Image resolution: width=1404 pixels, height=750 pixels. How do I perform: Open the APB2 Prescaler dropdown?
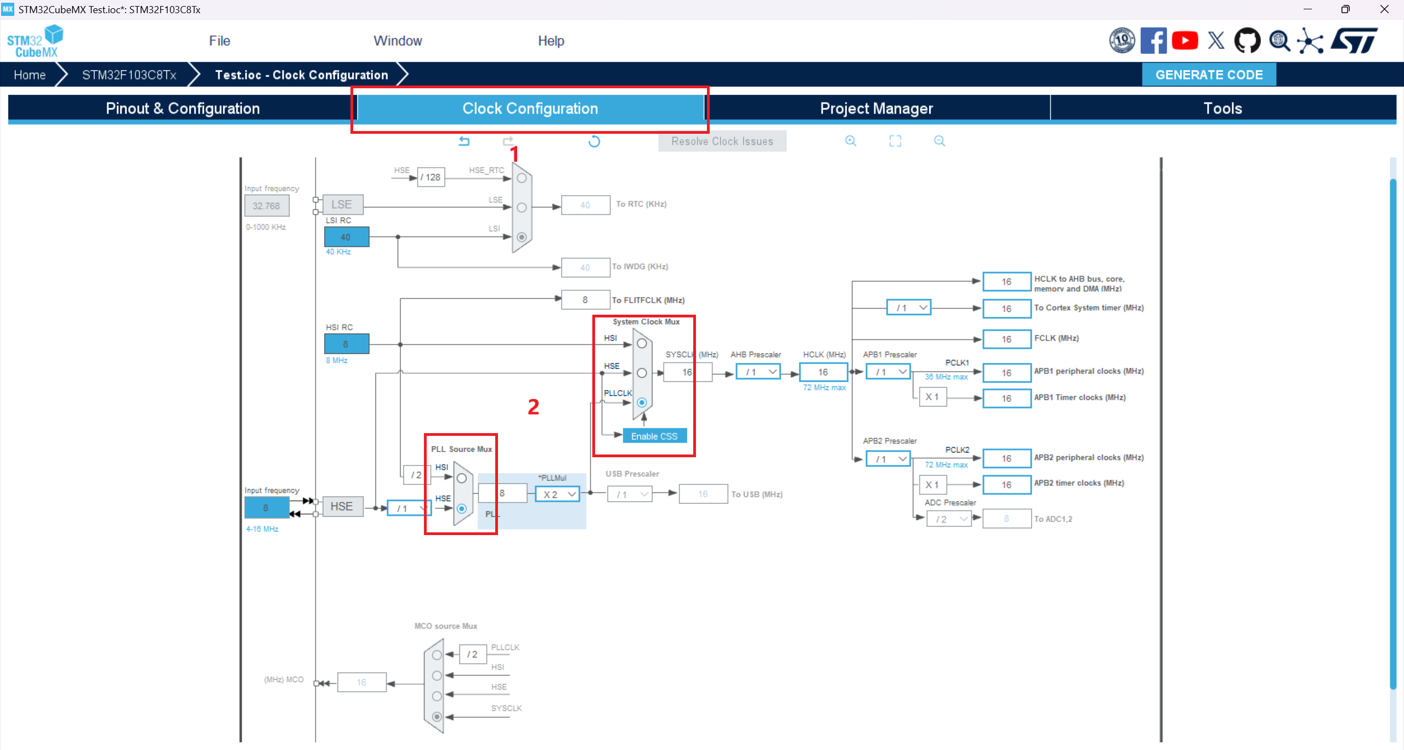click(888, 459)
